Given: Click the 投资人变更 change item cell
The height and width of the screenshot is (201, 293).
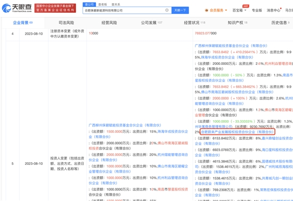Looking at the screenshot, I should [67, 164].
